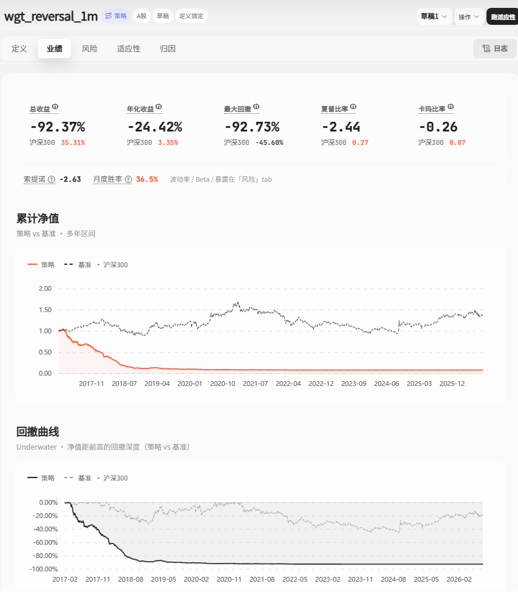
Task: Click the A股 tag
Action: coord(142,16)
